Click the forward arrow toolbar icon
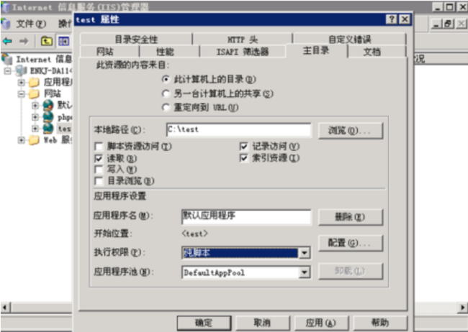Viewport: 468px width, 332px height. coord(24,41)
